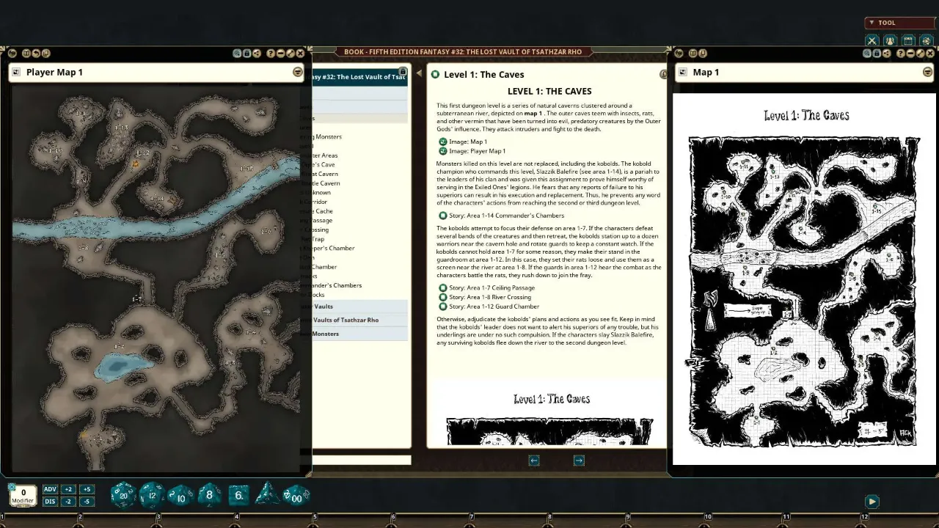Click the book window title banner

464,52
